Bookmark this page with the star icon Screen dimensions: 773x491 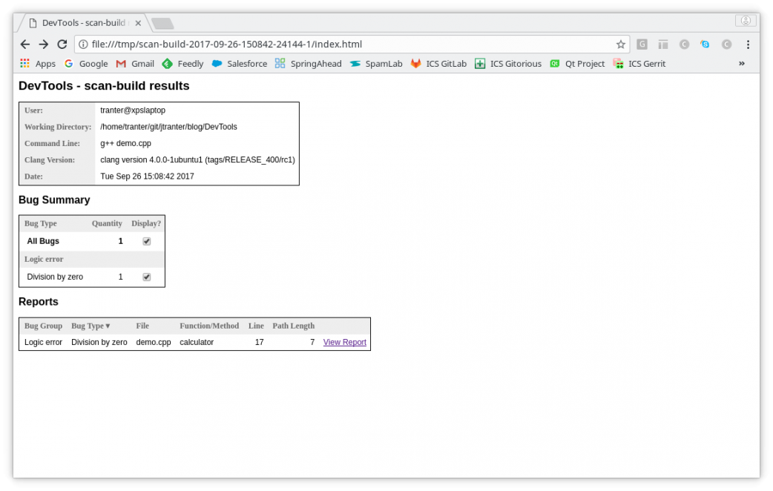[x=620, y=45]
